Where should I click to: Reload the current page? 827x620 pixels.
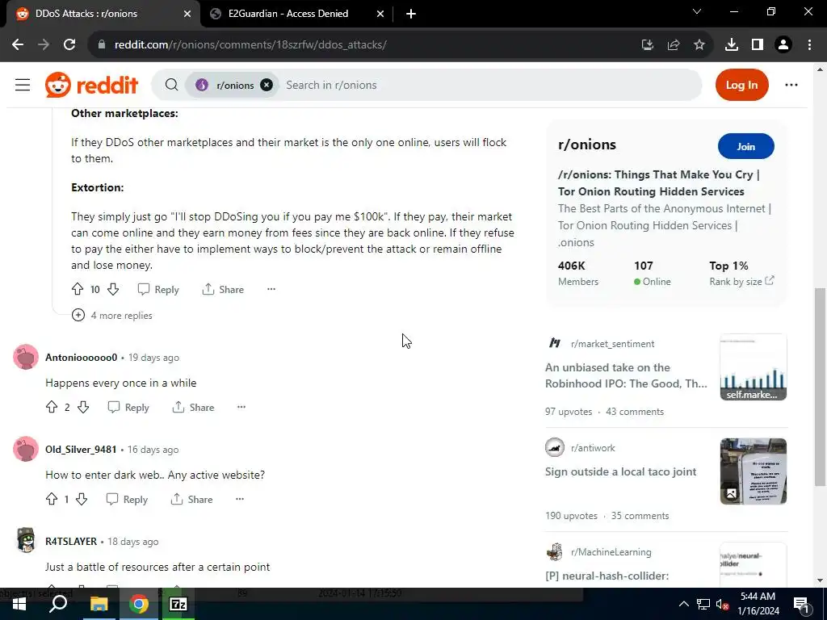pos(69,45)
